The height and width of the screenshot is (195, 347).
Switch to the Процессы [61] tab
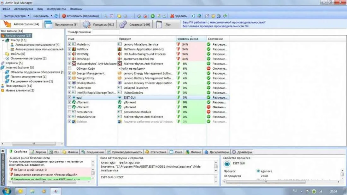[98, 24]
